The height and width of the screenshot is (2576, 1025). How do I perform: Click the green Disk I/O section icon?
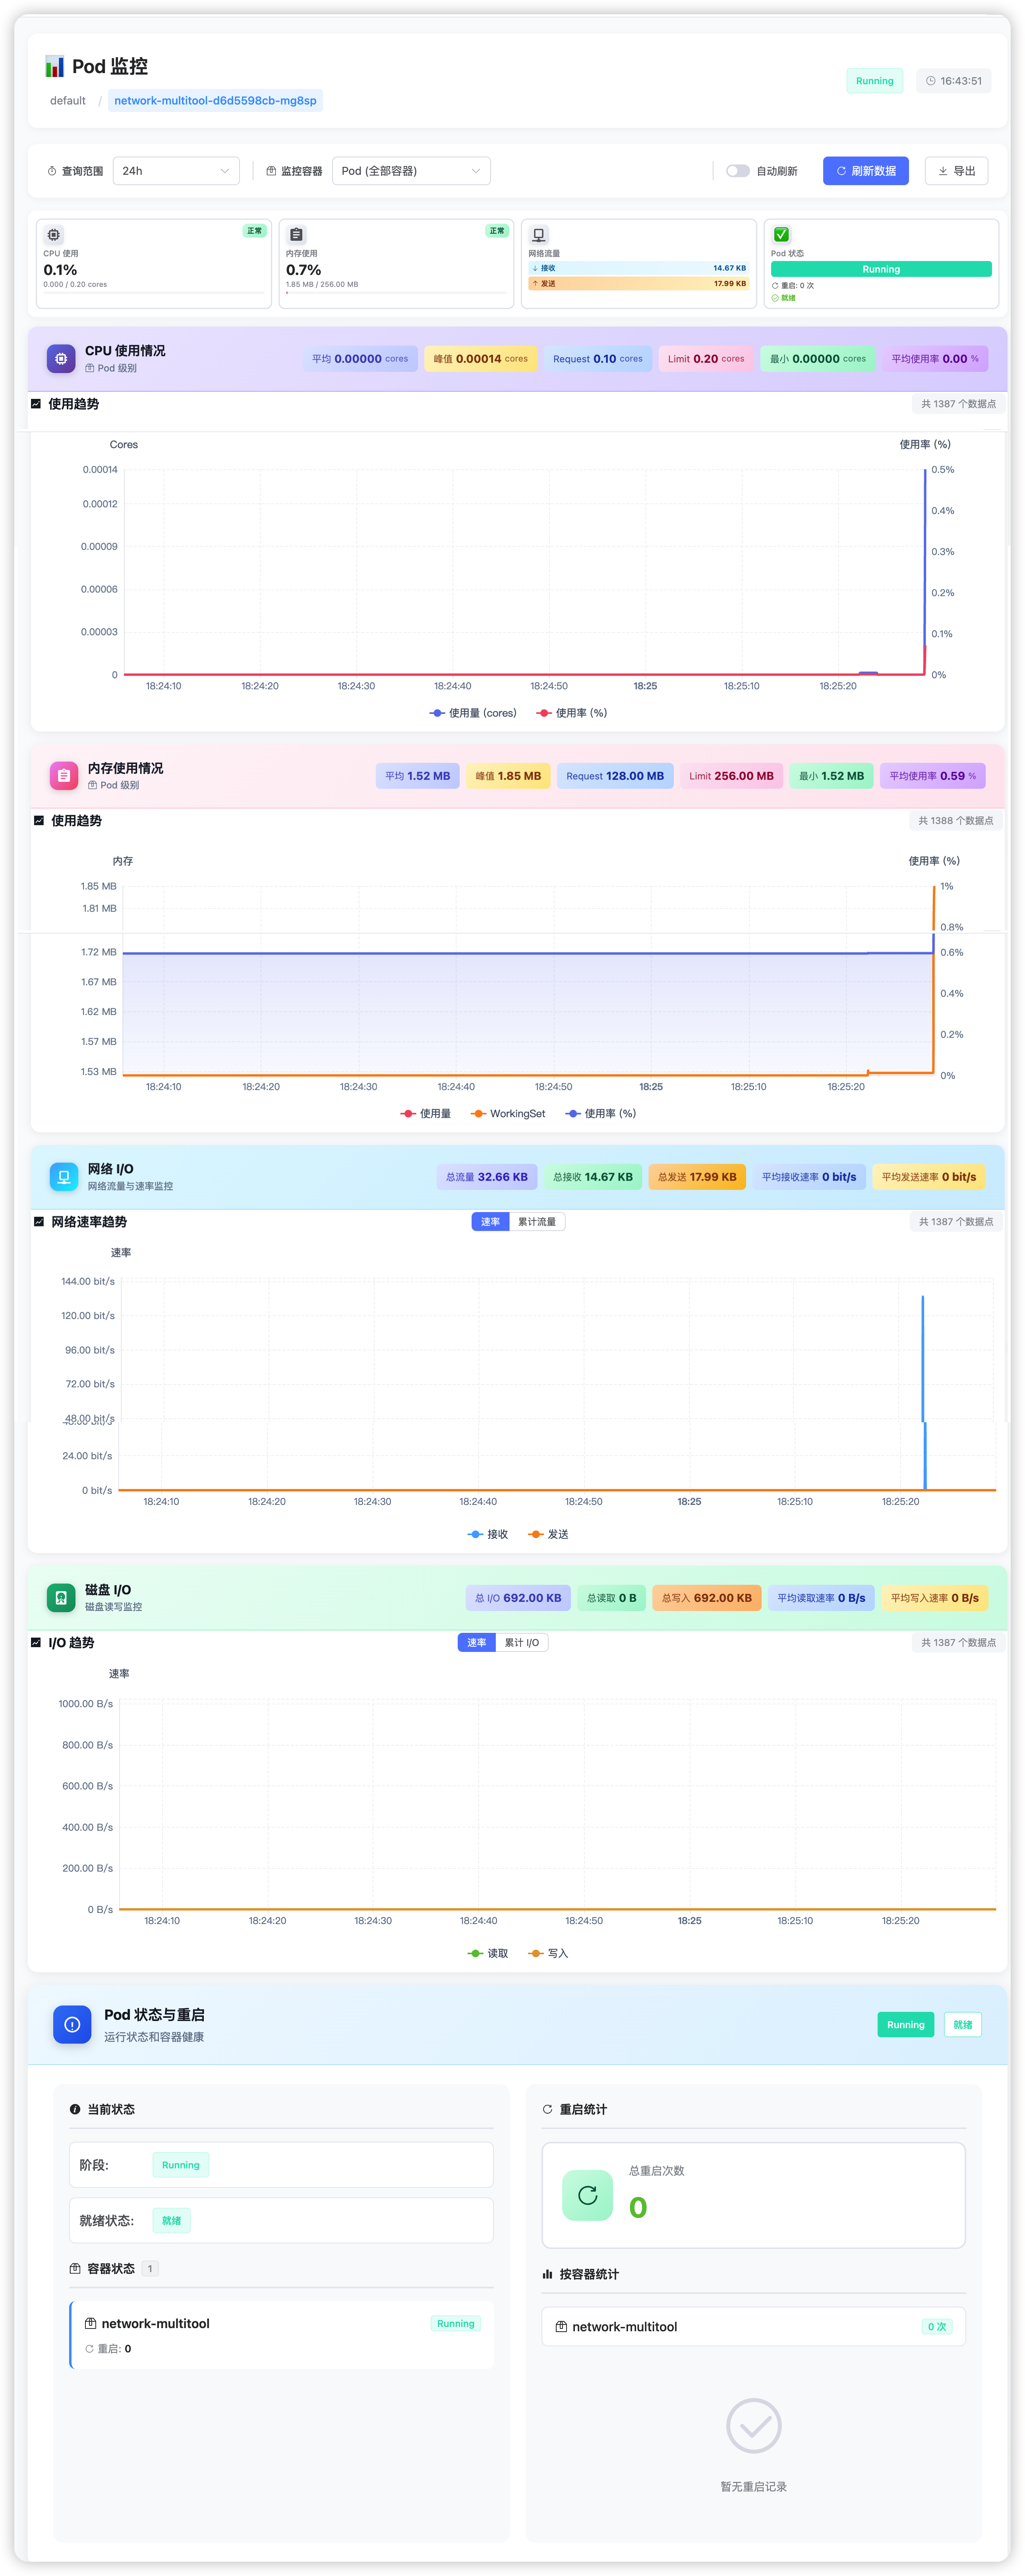tap(61, 1597)
